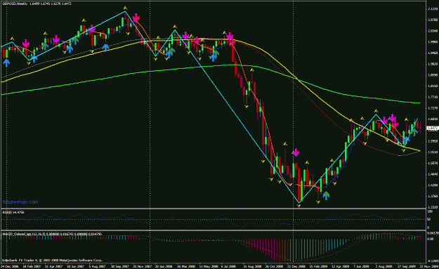
Task: Click the 6 Jul 2008 date label
Action: (x=228, y=266)
